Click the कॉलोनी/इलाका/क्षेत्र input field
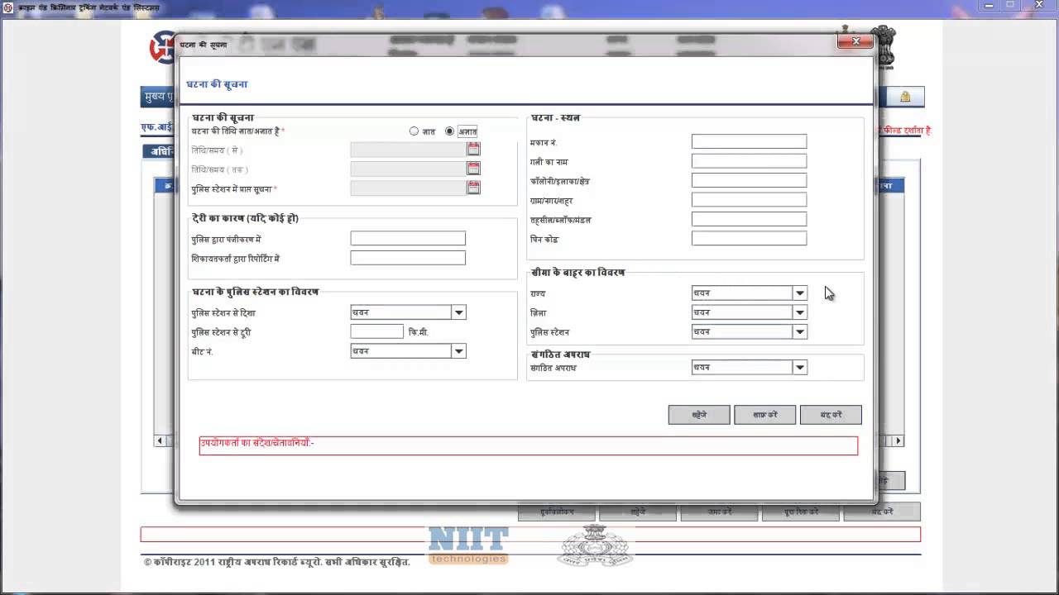Screen dimensions: 1059x595 [749, 180]
